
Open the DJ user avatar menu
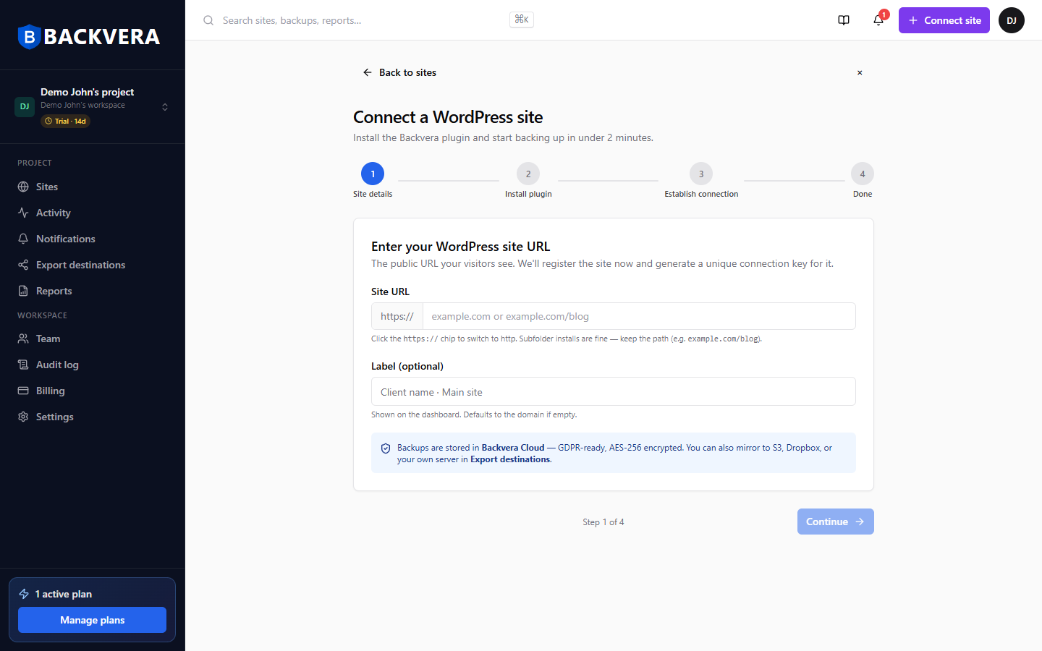pos(1012,20)
